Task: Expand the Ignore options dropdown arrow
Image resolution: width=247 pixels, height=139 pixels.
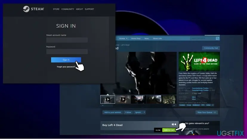Action: click(x=144, y=112)
